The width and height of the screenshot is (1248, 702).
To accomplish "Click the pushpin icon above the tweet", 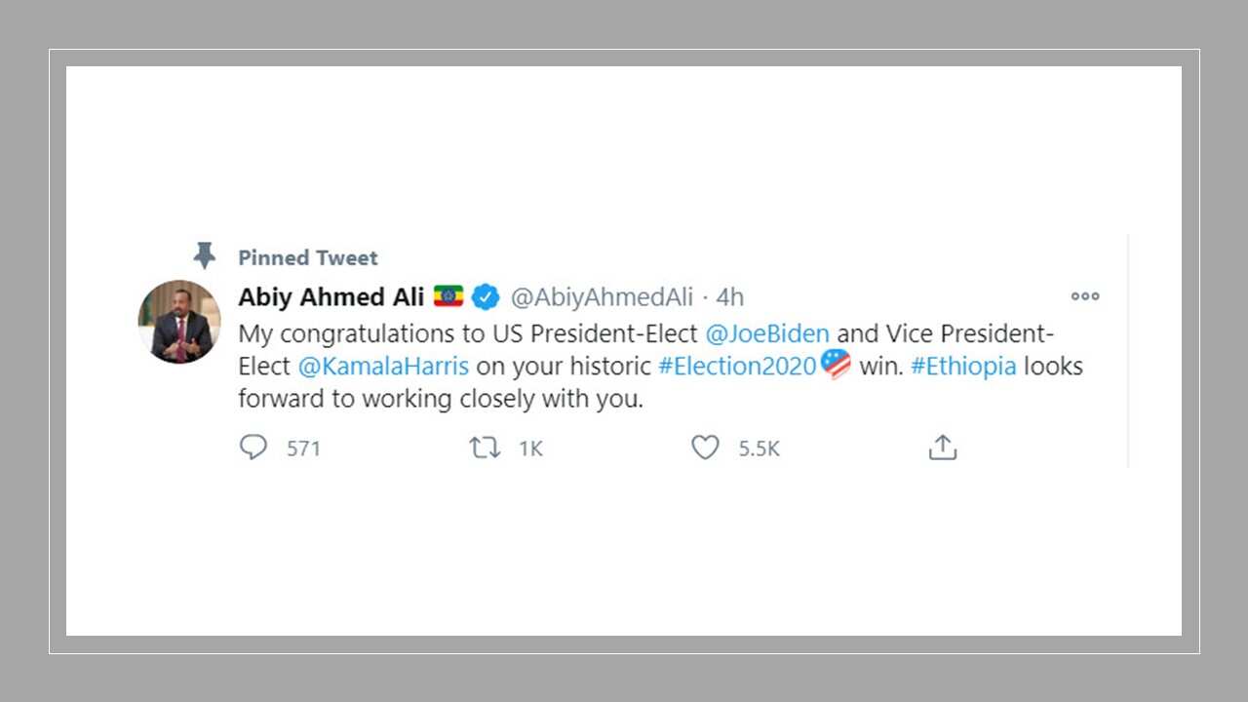I will coord(204,256).
